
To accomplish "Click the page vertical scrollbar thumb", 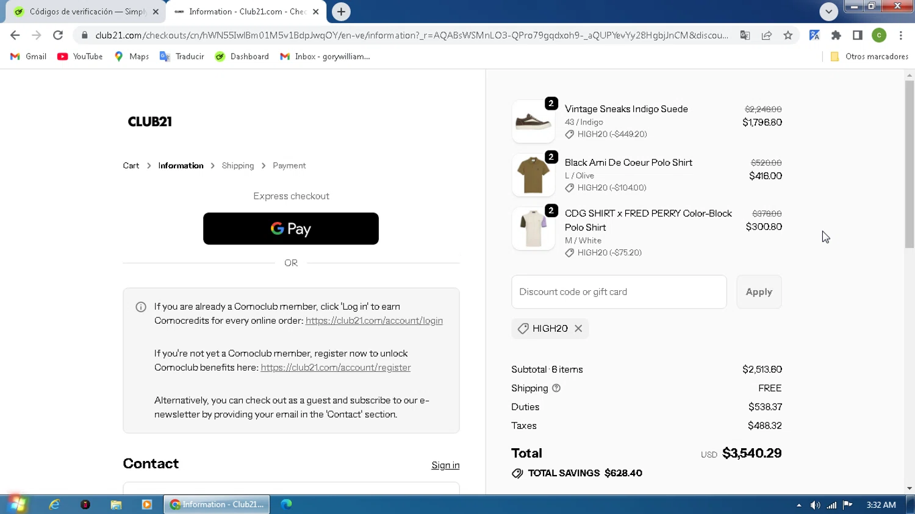I will 910,164.
